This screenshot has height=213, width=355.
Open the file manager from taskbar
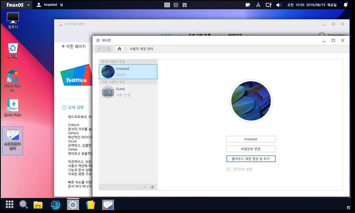(x=38, y=205)
